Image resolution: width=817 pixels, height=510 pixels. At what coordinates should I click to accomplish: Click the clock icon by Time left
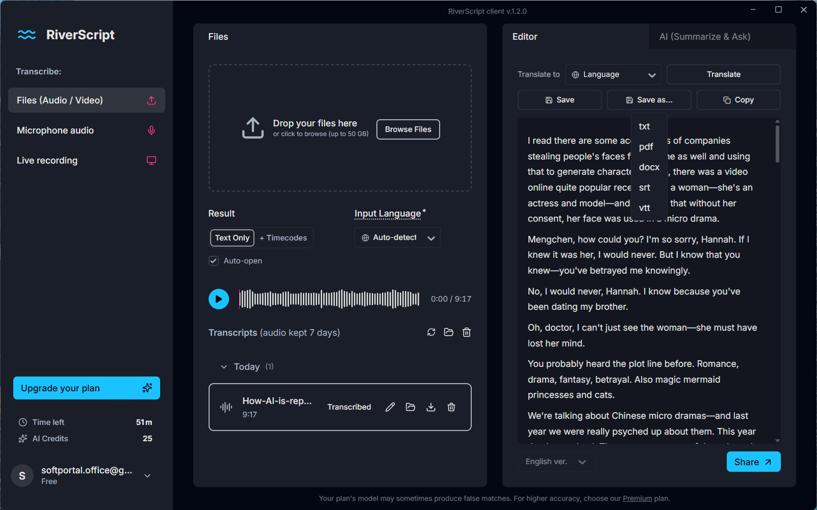pos(23,422)
